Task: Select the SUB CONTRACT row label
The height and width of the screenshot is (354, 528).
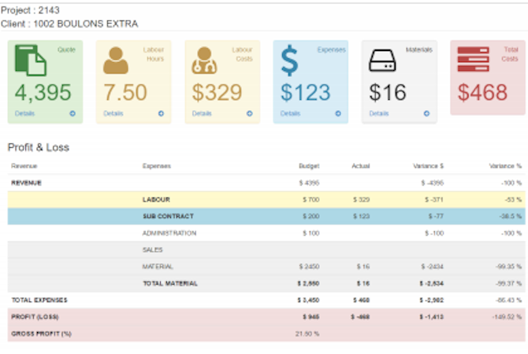Action: pyautogui.click(x=168, y=216)
